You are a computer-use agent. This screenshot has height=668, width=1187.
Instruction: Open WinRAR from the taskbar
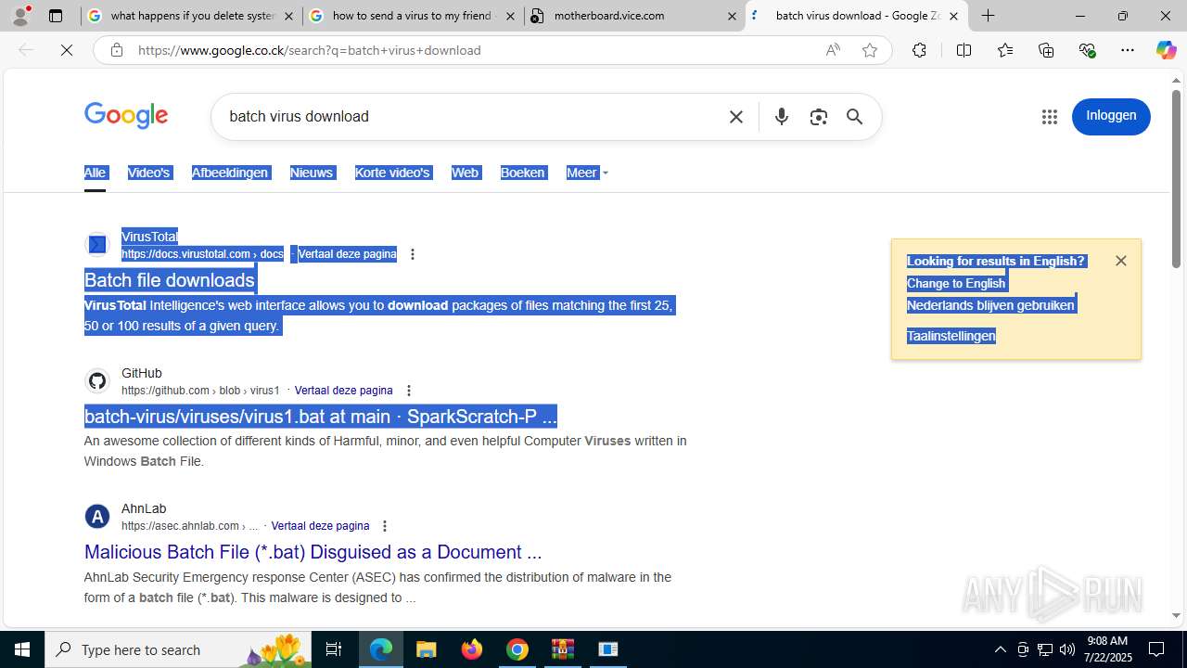(563, 649)
